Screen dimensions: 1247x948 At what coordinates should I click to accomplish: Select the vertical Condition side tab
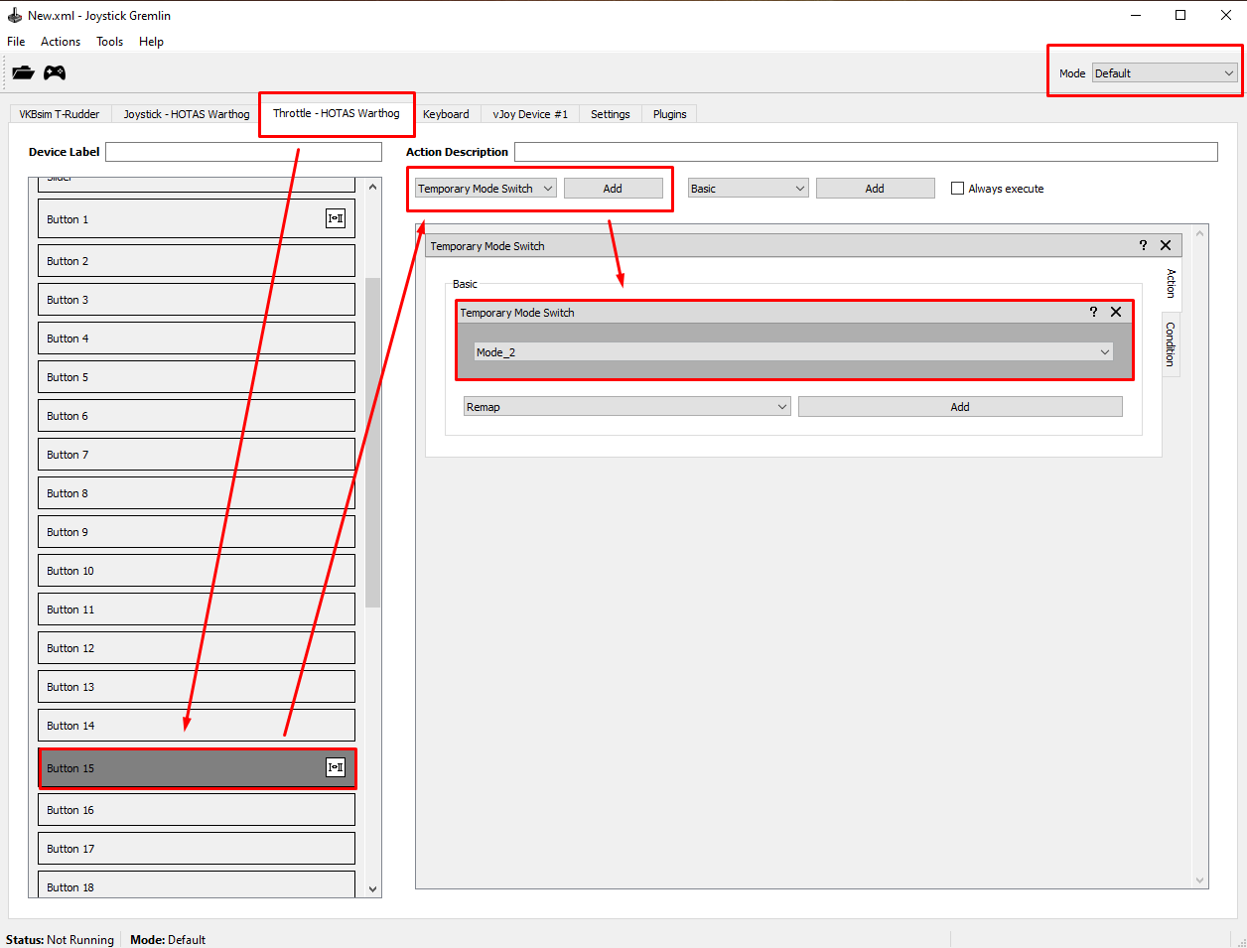click(1171, 344)
